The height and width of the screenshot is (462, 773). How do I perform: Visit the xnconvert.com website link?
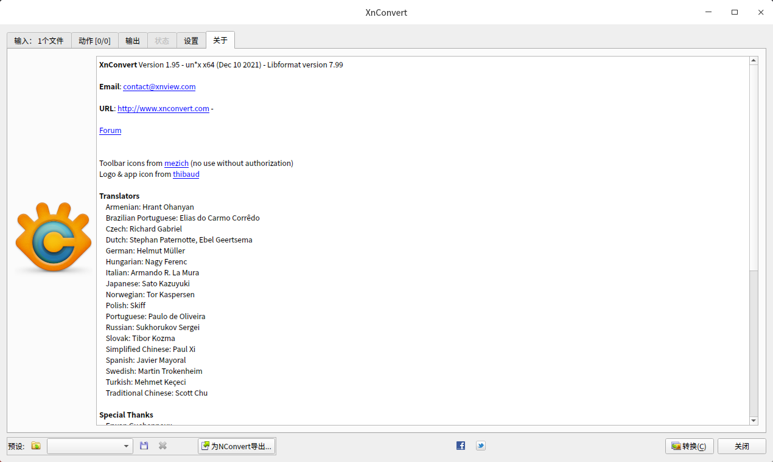163,108
